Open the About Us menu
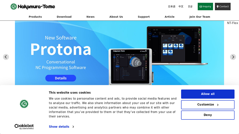The height and width of the screenshot is (134, 239). coord(116,17)
